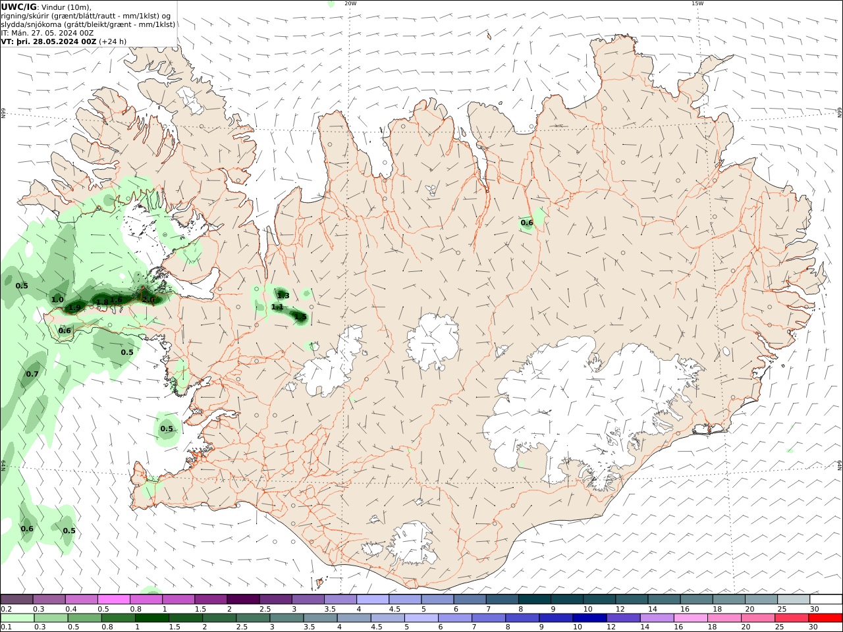The height and width of the screenshot is (632, 843).
Task: Click the upper scale swatch labeled 0.2
Action: tap(16, 599)
